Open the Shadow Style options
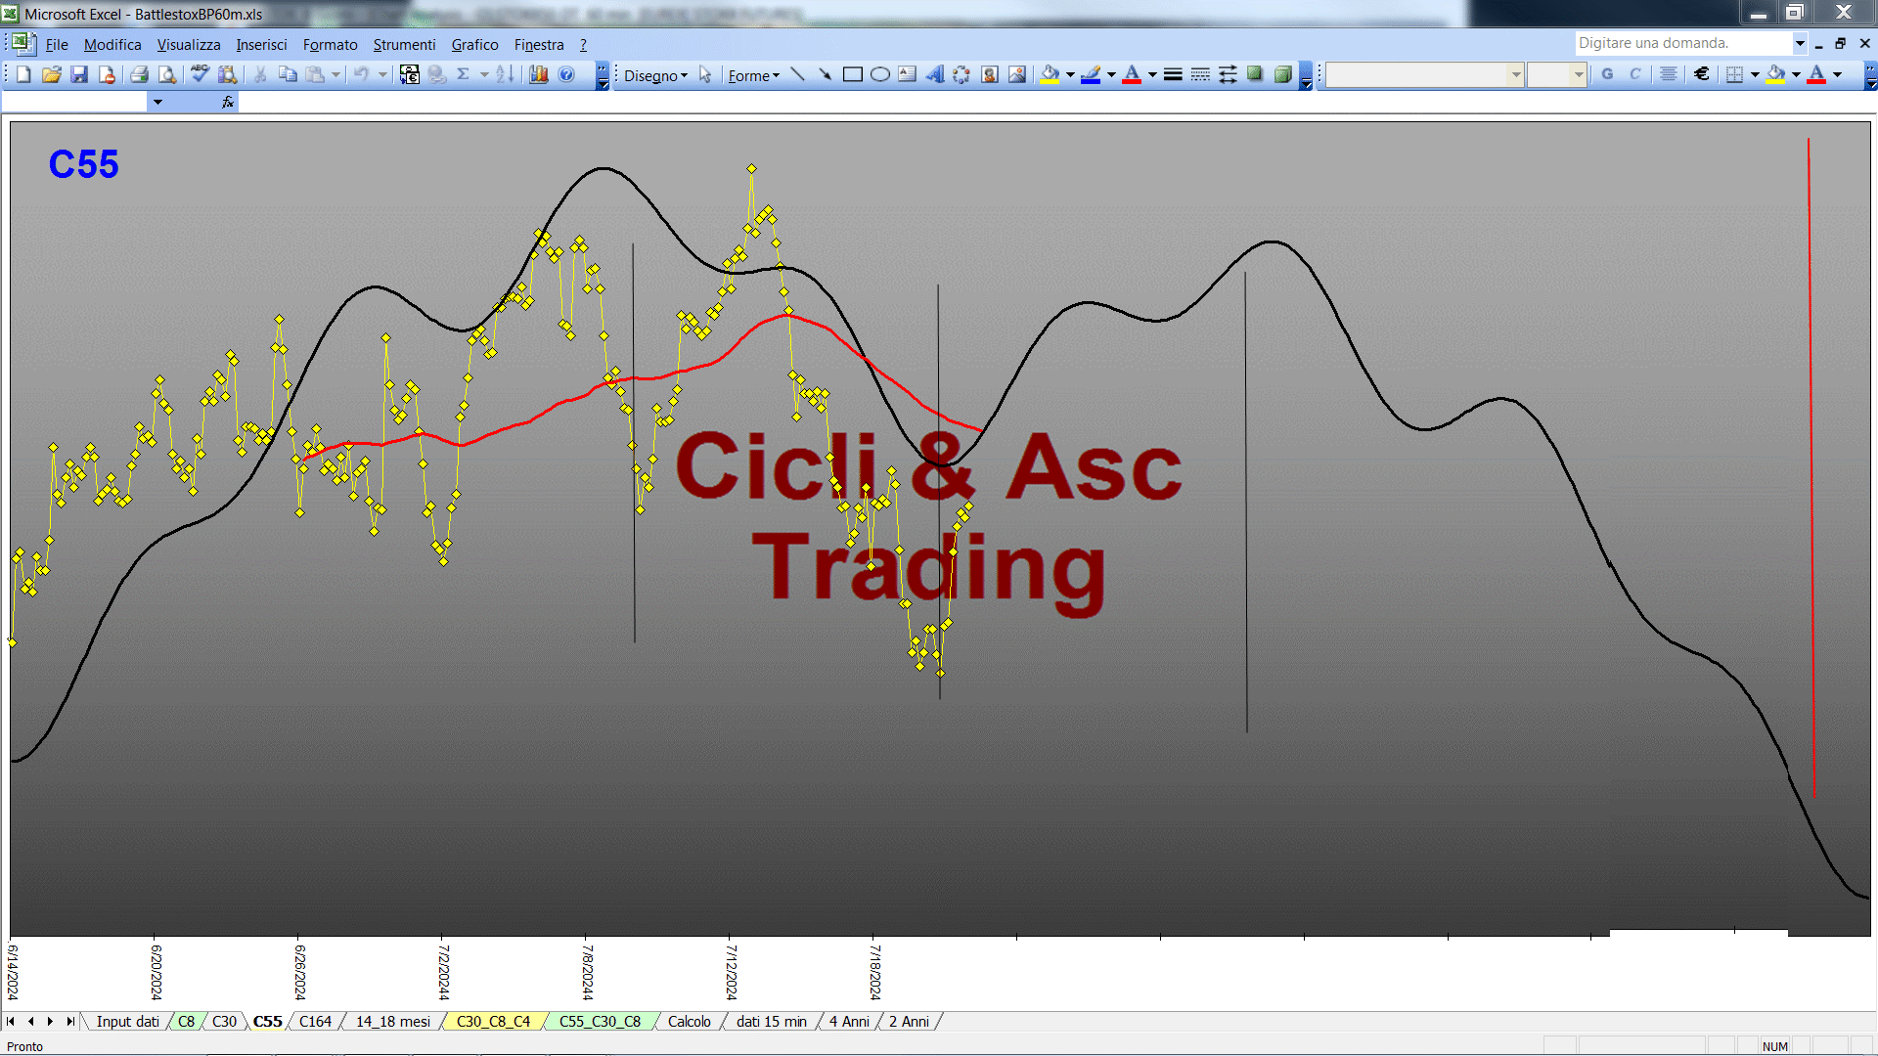 (1255, 74)
